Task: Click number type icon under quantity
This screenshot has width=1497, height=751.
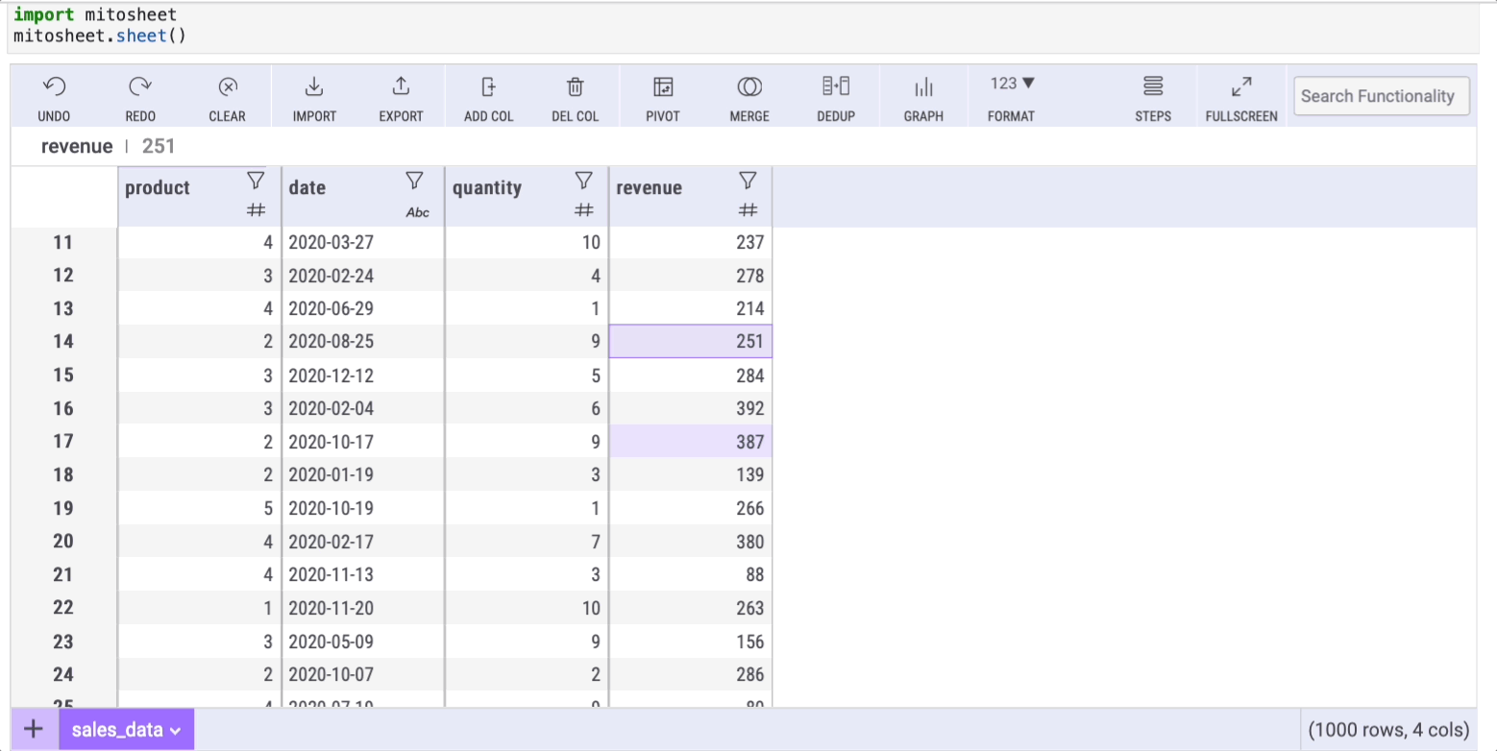Action: coord(583,212)
